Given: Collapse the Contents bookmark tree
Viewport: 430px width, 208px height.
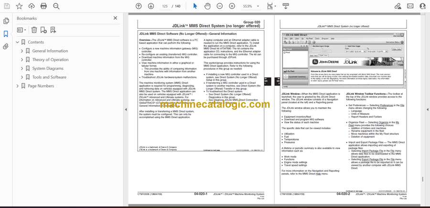Looking at the screenshot, I should [18, 42].
